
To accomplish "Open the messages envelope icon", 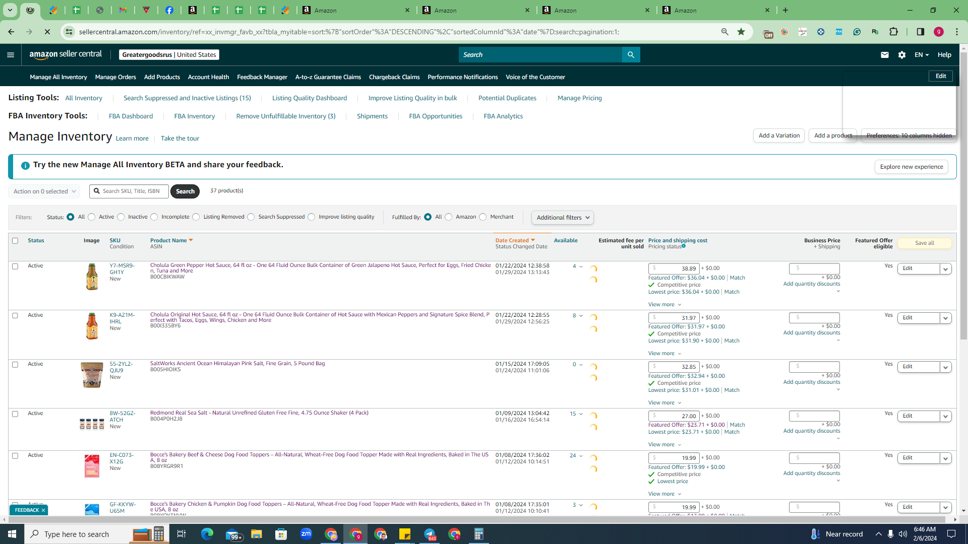I will click(885, 55).
